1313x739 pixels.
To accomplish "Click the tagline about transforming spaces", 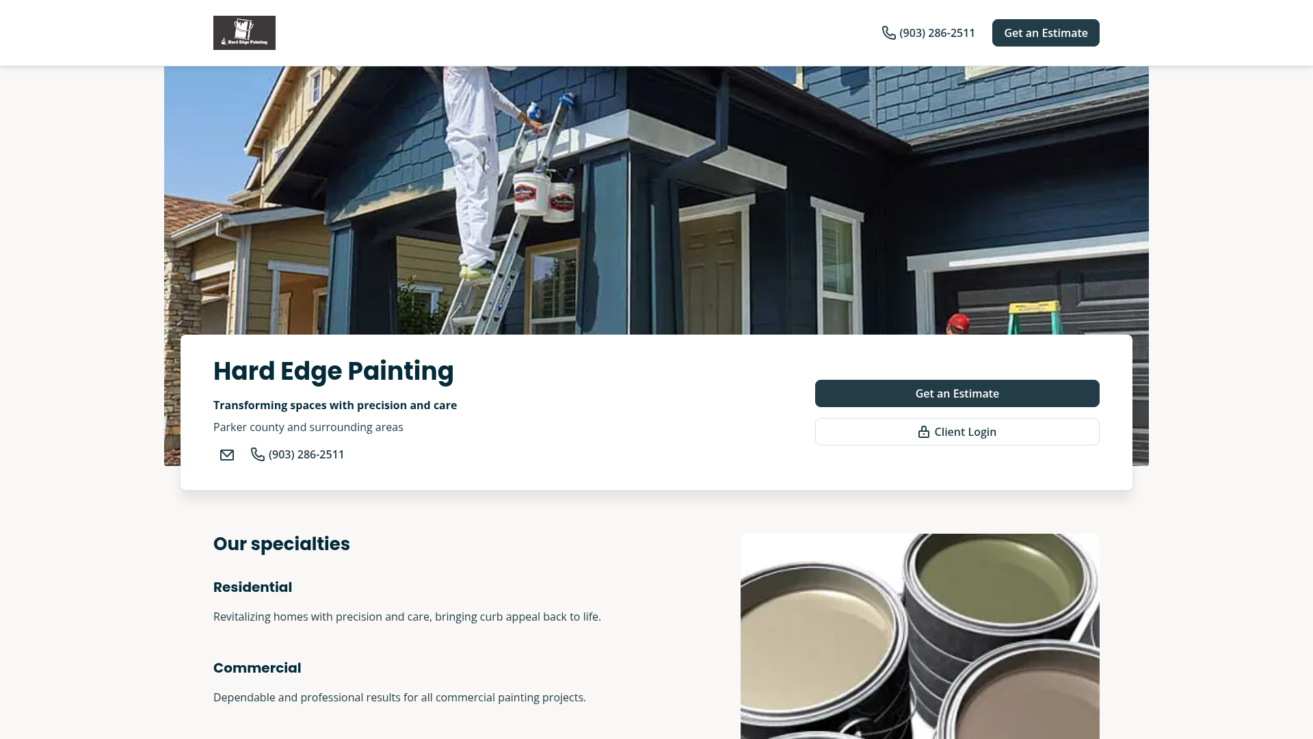I will pos(335,405).
